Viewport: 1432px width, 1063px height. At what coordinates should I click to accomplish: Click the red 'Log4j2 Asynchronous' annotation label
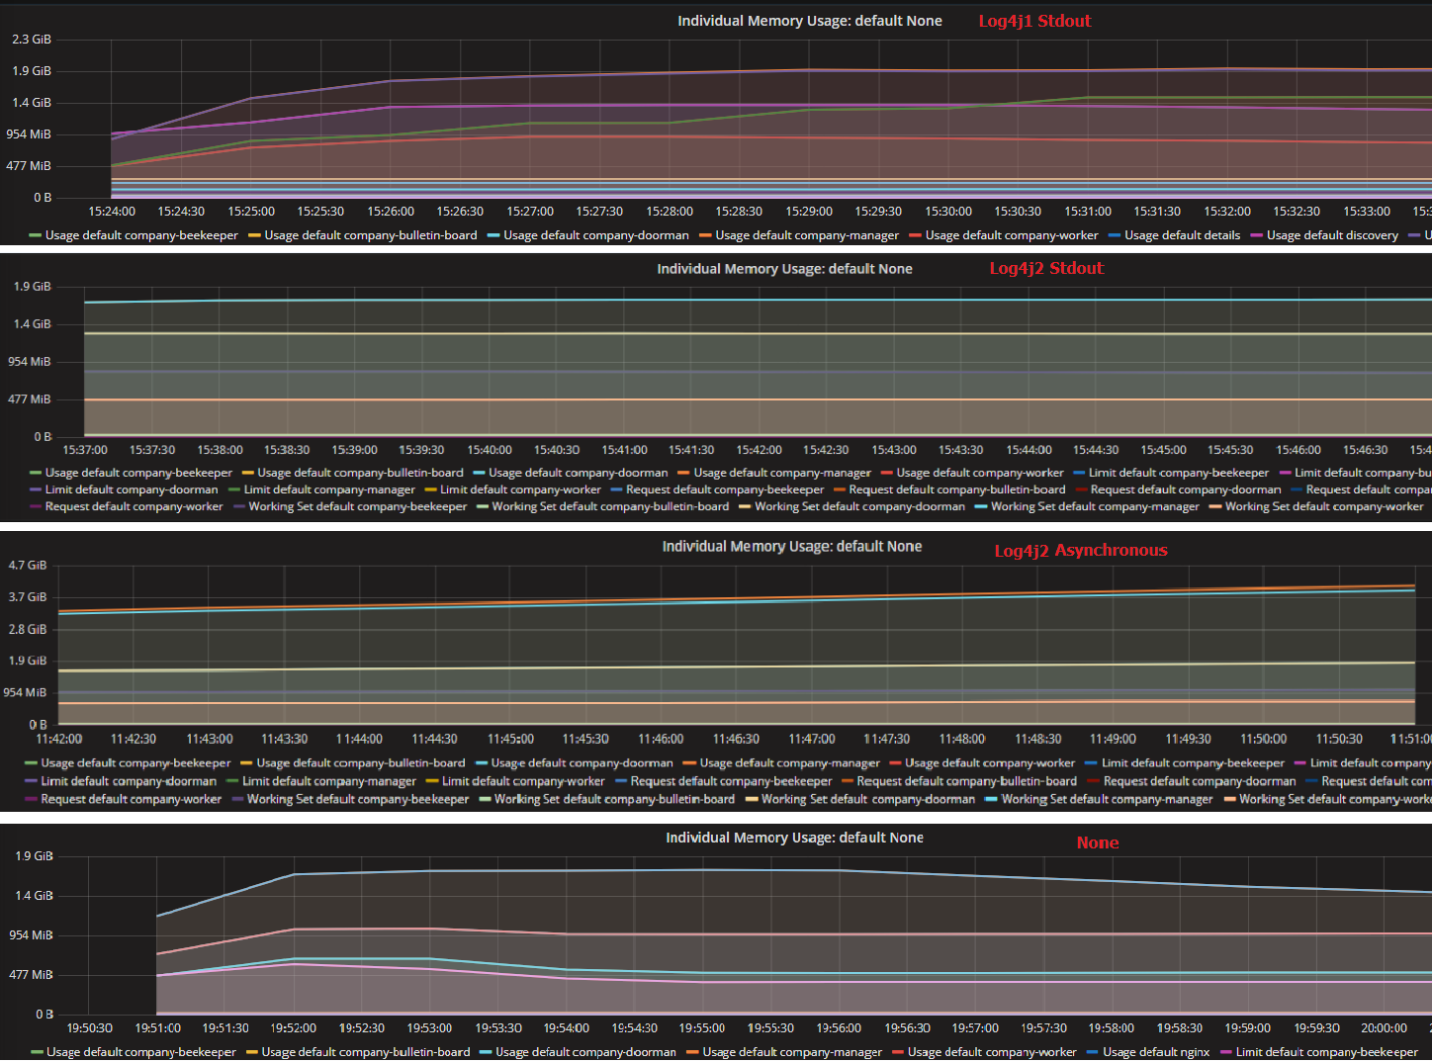click(x=1080, y=551)
